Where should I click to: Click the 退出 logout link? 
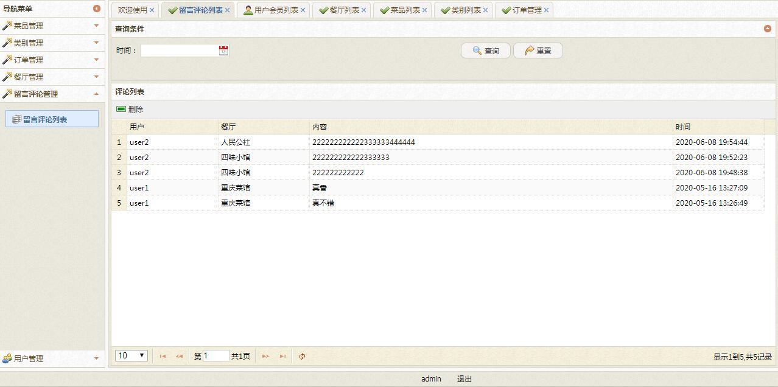(464, 378)
